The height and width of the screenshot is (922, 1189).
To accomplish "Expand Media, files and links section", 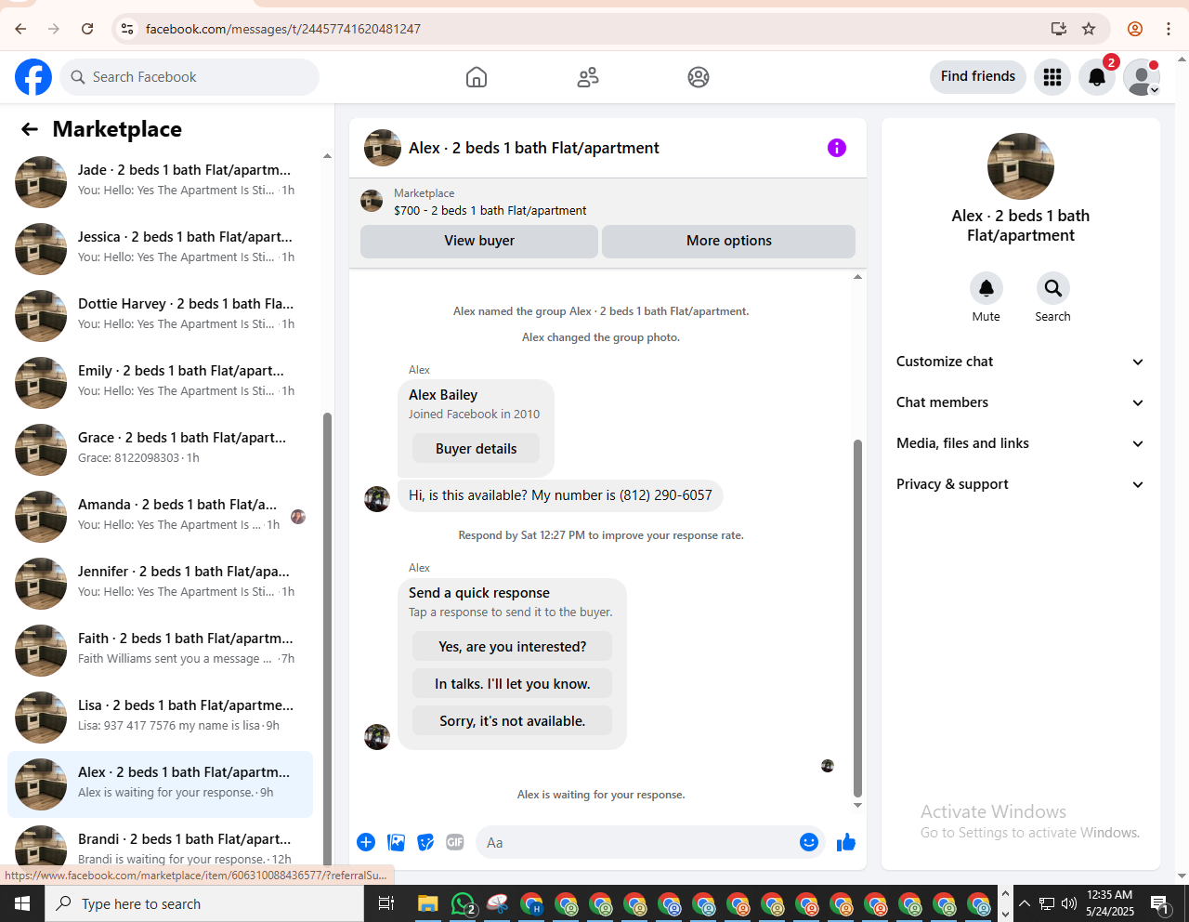I will (1020, 443).
